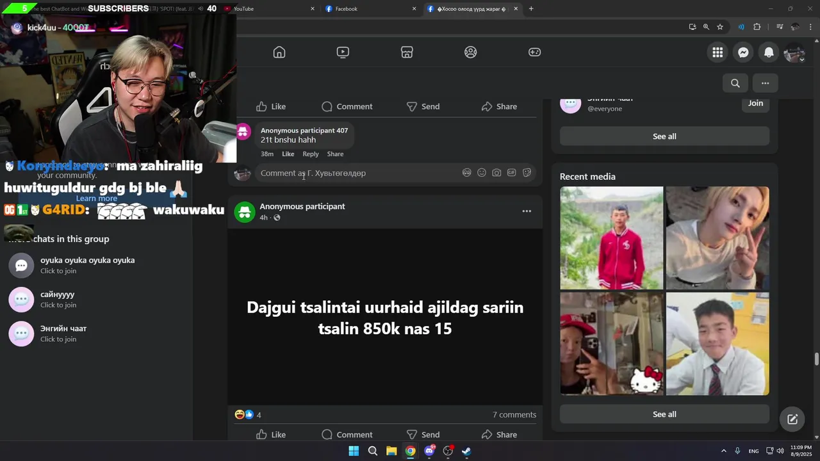
Task: Go to the Facebook Home icon
Action: (279, 53)
